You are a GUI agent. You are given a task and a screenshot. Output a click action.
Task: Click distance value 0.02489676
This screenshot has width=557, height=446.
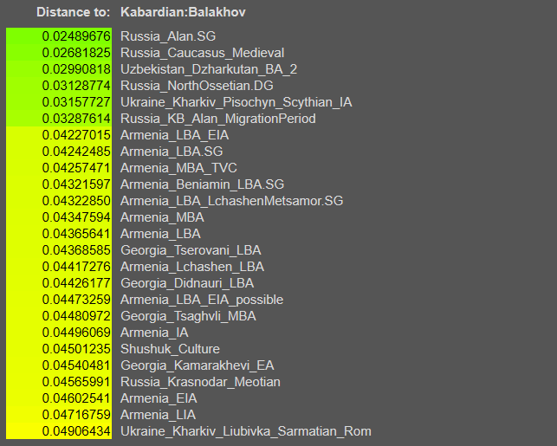point(76,36)
